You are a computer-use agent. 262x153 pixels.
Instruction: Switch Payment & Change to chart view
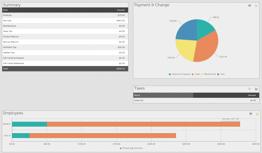click(x=256, y=6)
